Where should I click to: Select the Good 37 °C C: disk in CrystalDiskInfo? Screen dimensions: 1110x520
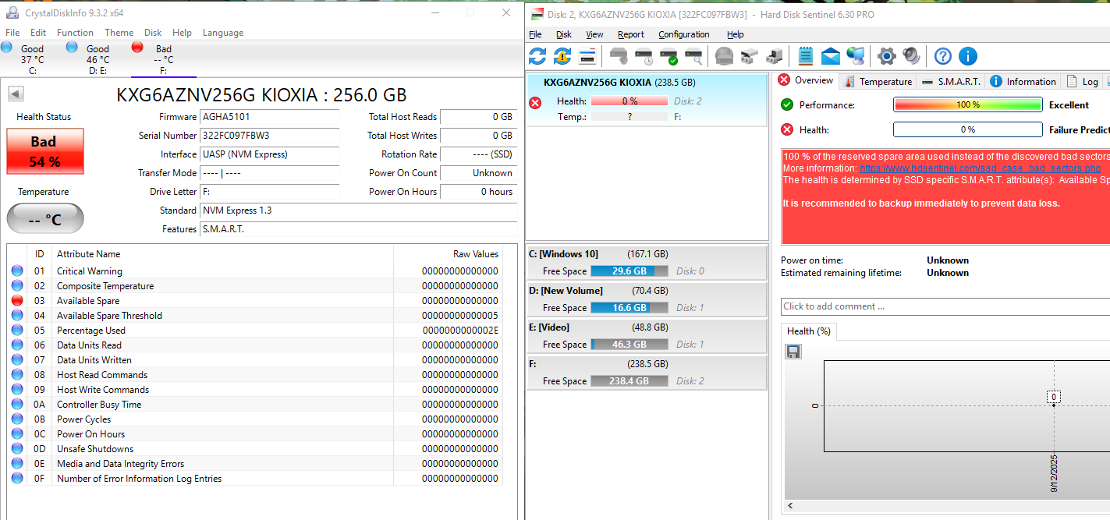(x=33, y=58)
